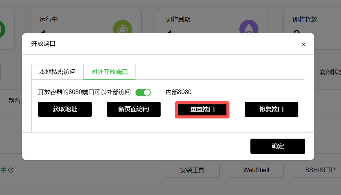Open WebShell in the background page
Screen dimensions: 341x195
256,170
